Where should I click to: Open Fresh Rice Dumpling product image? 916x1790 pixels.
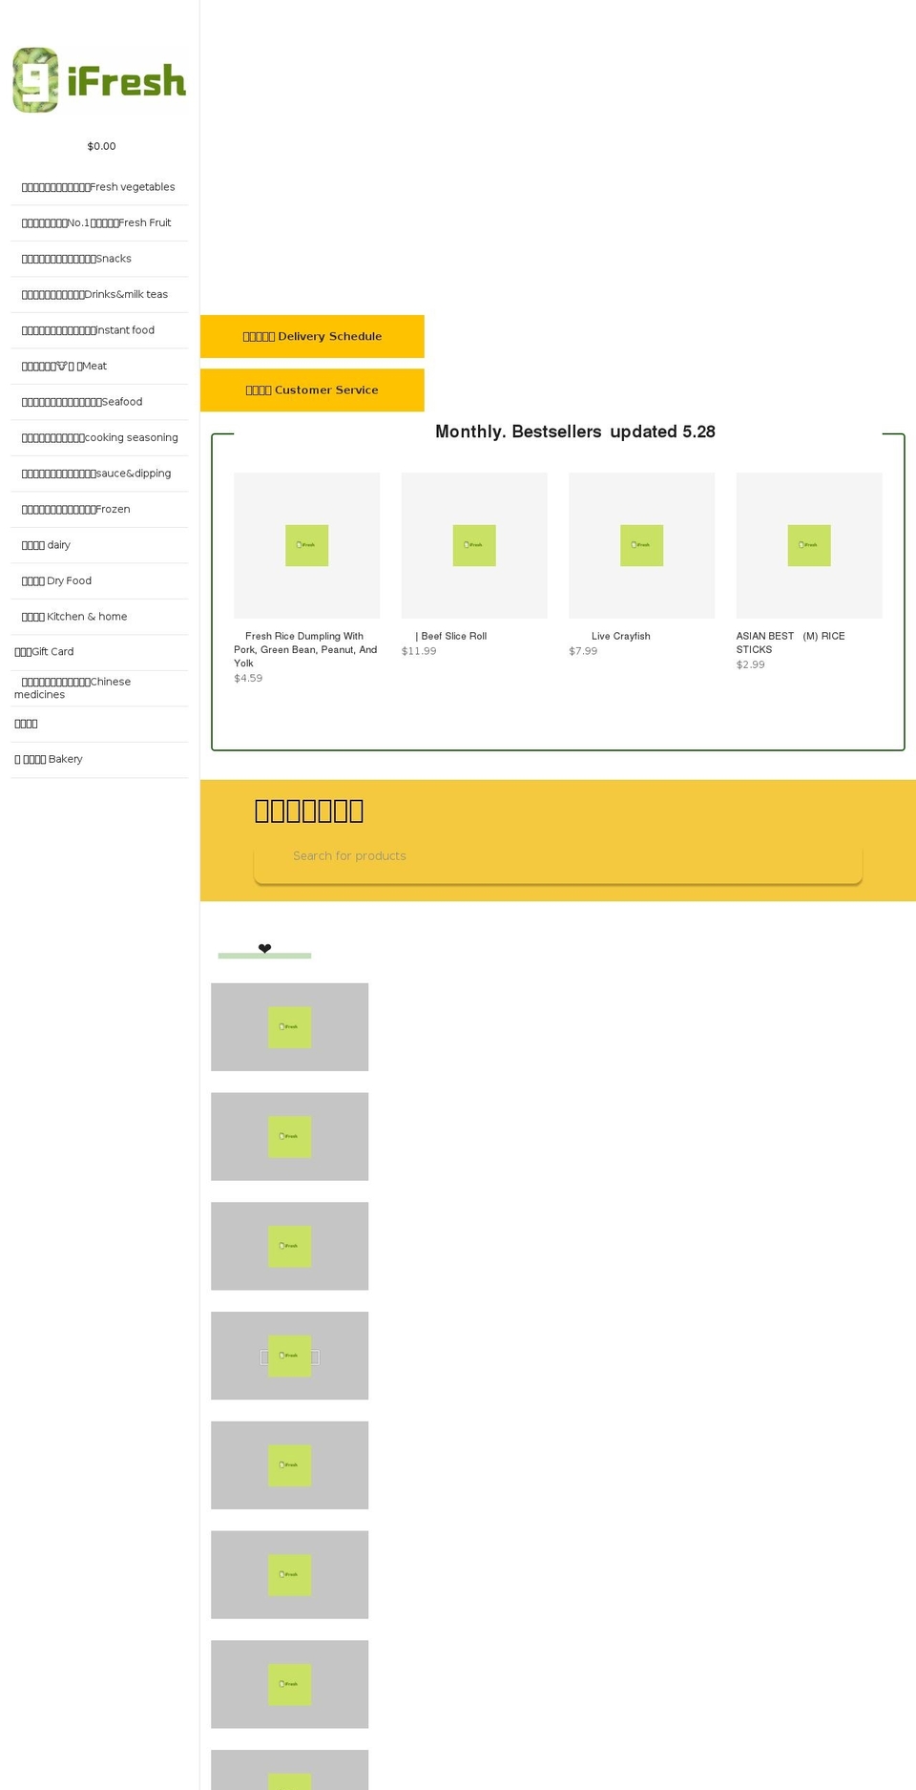(x=307, y=545)
